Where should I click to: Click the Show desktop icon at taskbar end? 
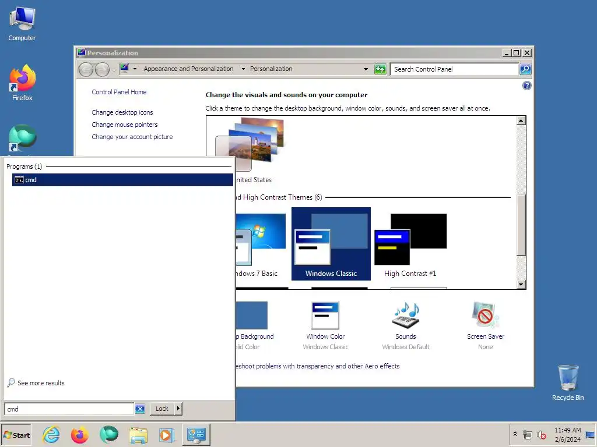(591, 435)
